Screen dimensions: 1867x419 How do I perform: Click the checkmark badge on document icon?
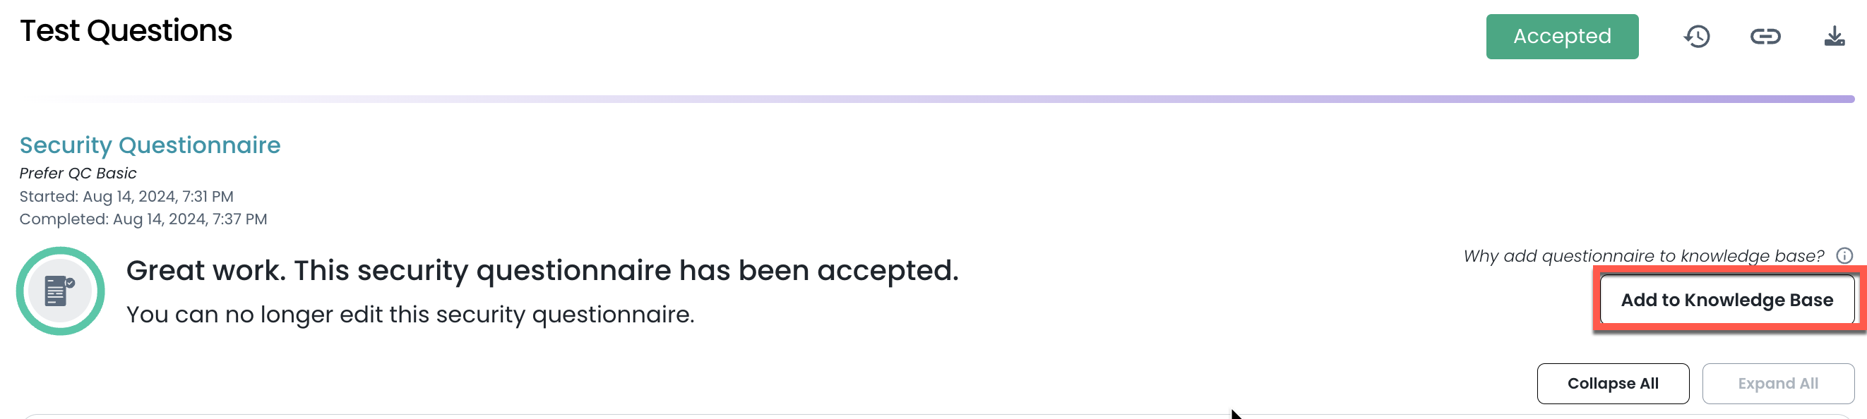(71, 283)
